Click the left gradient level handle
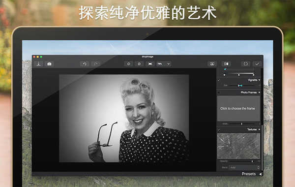This screenshot has height=187, width=295. click(x=224, y=75)
